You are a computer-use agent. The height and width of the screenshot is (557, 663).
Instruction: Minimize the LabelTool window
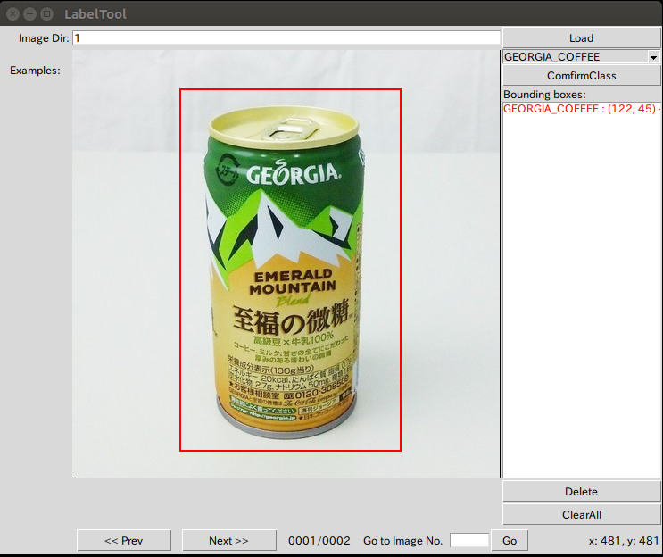pos(29,14)
